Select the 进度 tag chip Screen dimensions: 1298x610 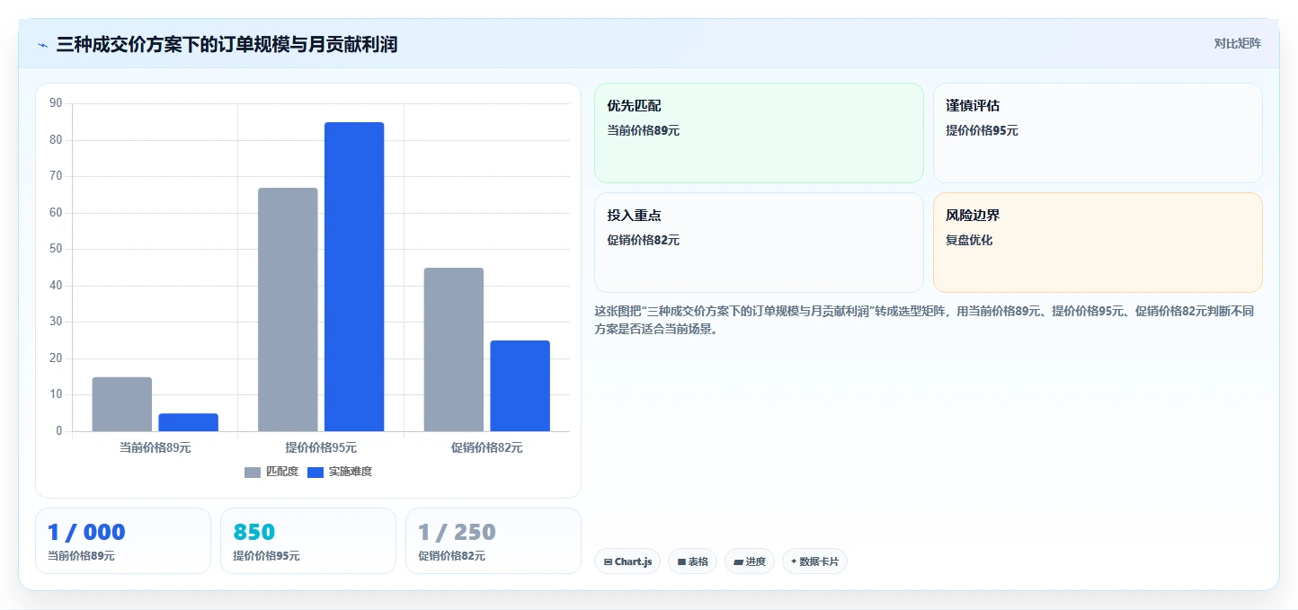coord(750,561)
